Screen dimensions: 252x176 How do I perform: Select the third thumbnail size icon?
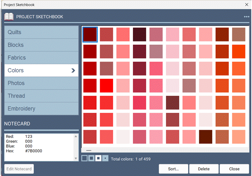[98, 158]
